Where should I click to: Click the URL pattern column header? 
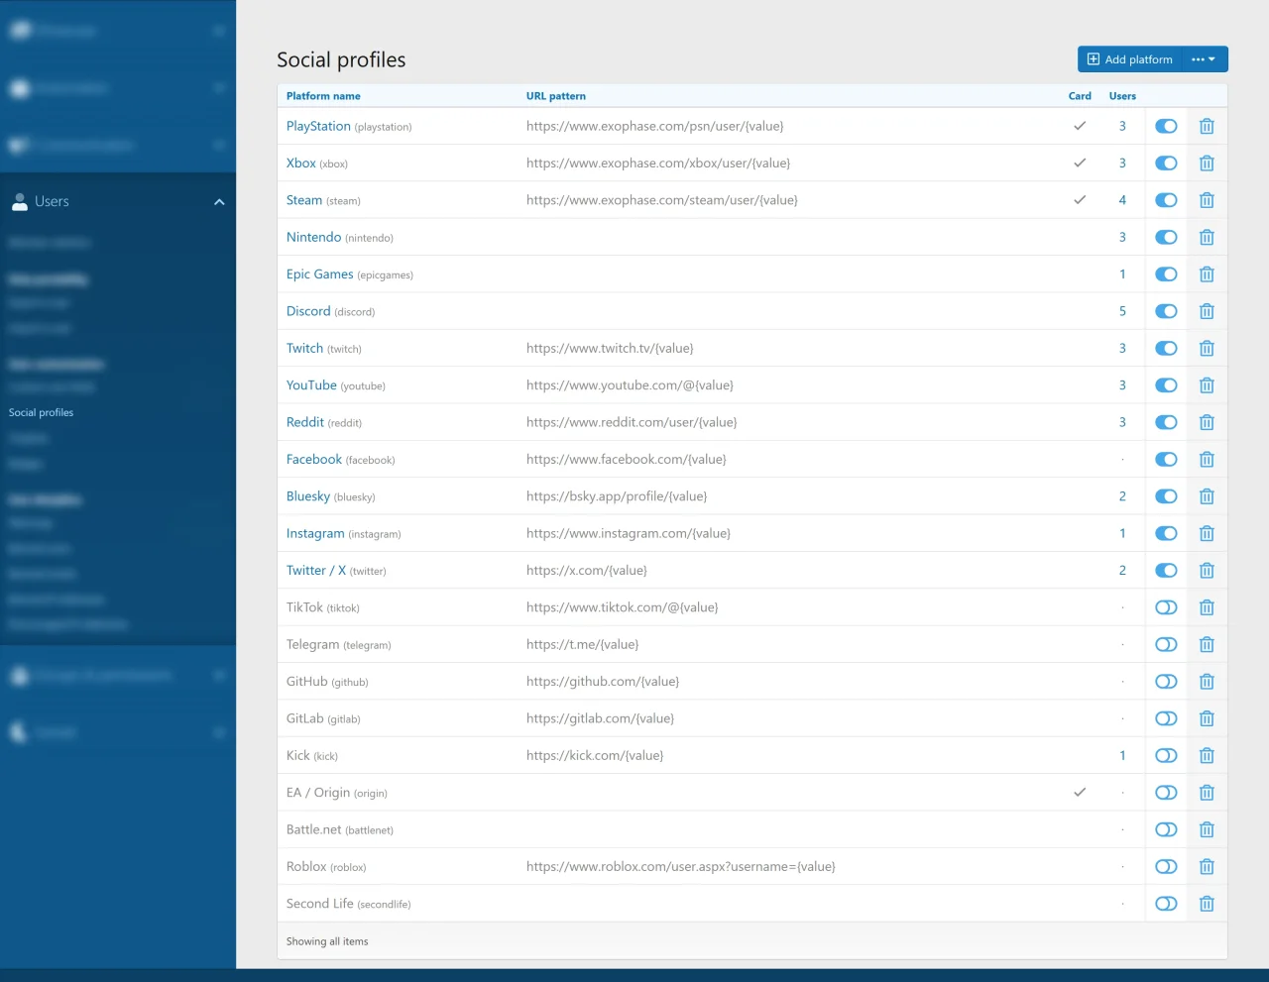[556, 96]
